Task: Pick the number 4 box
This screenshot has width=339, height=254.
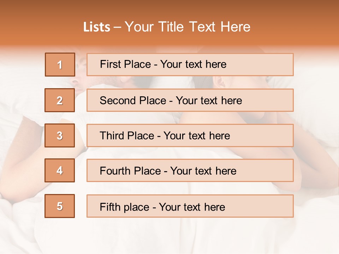Action: pyautogui.click(x=60, y=170)
